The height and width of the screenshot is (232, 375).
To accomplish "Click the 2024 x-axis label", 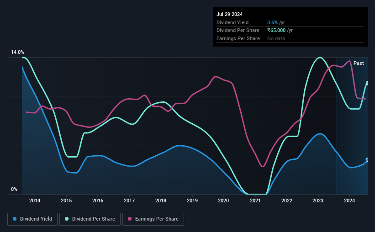I will point(349,200).
